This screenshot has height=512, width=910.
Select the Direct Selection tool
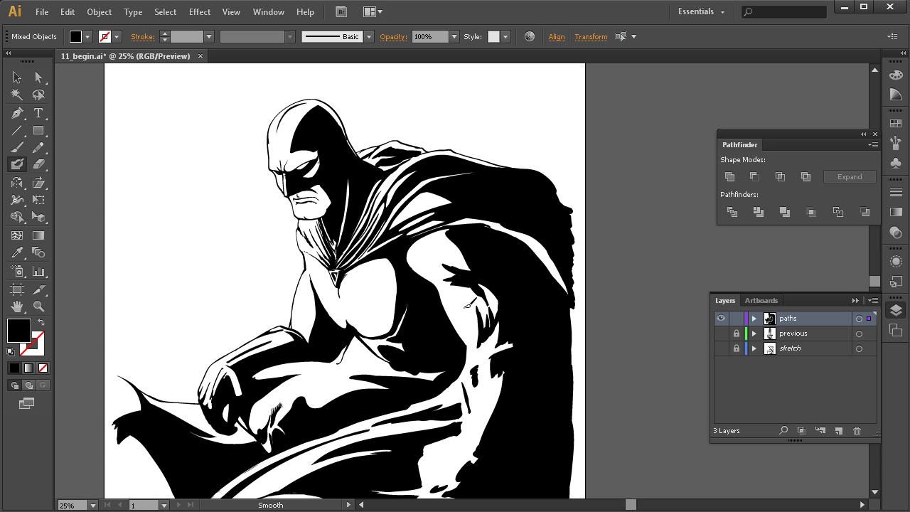pyautogui.click(x=38, y=78)
